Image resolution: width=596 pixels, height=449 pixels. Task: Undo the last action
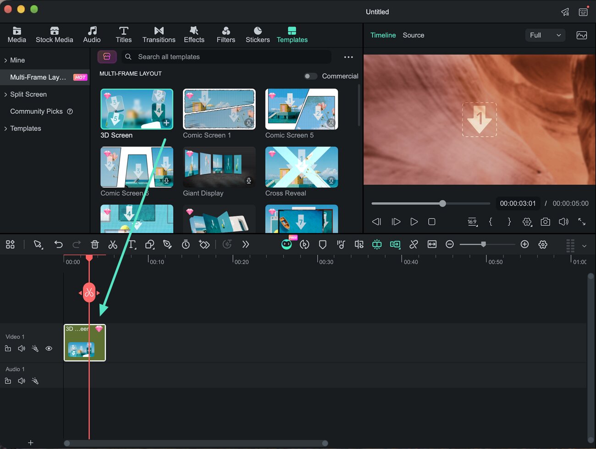(58, 244)
